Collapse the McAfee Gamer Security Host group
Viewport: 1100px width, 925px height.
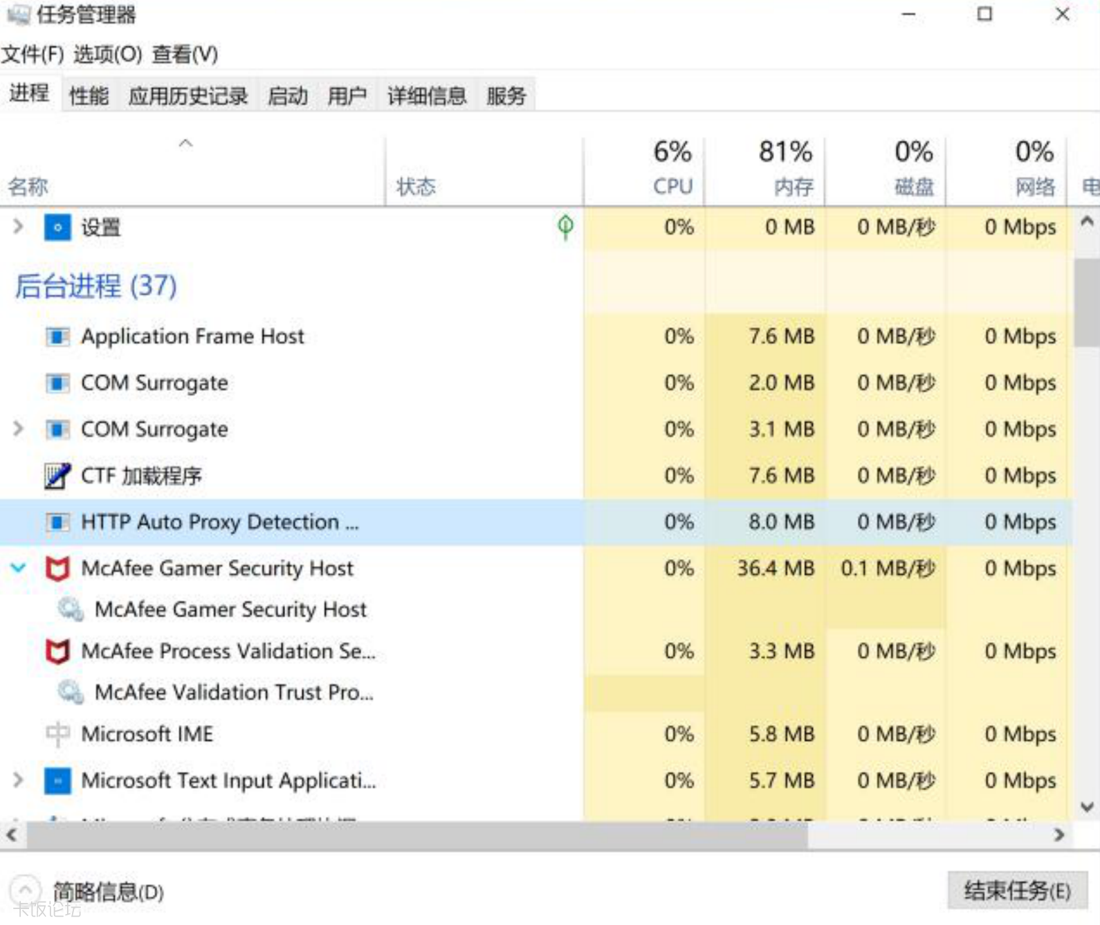(19, 568)
